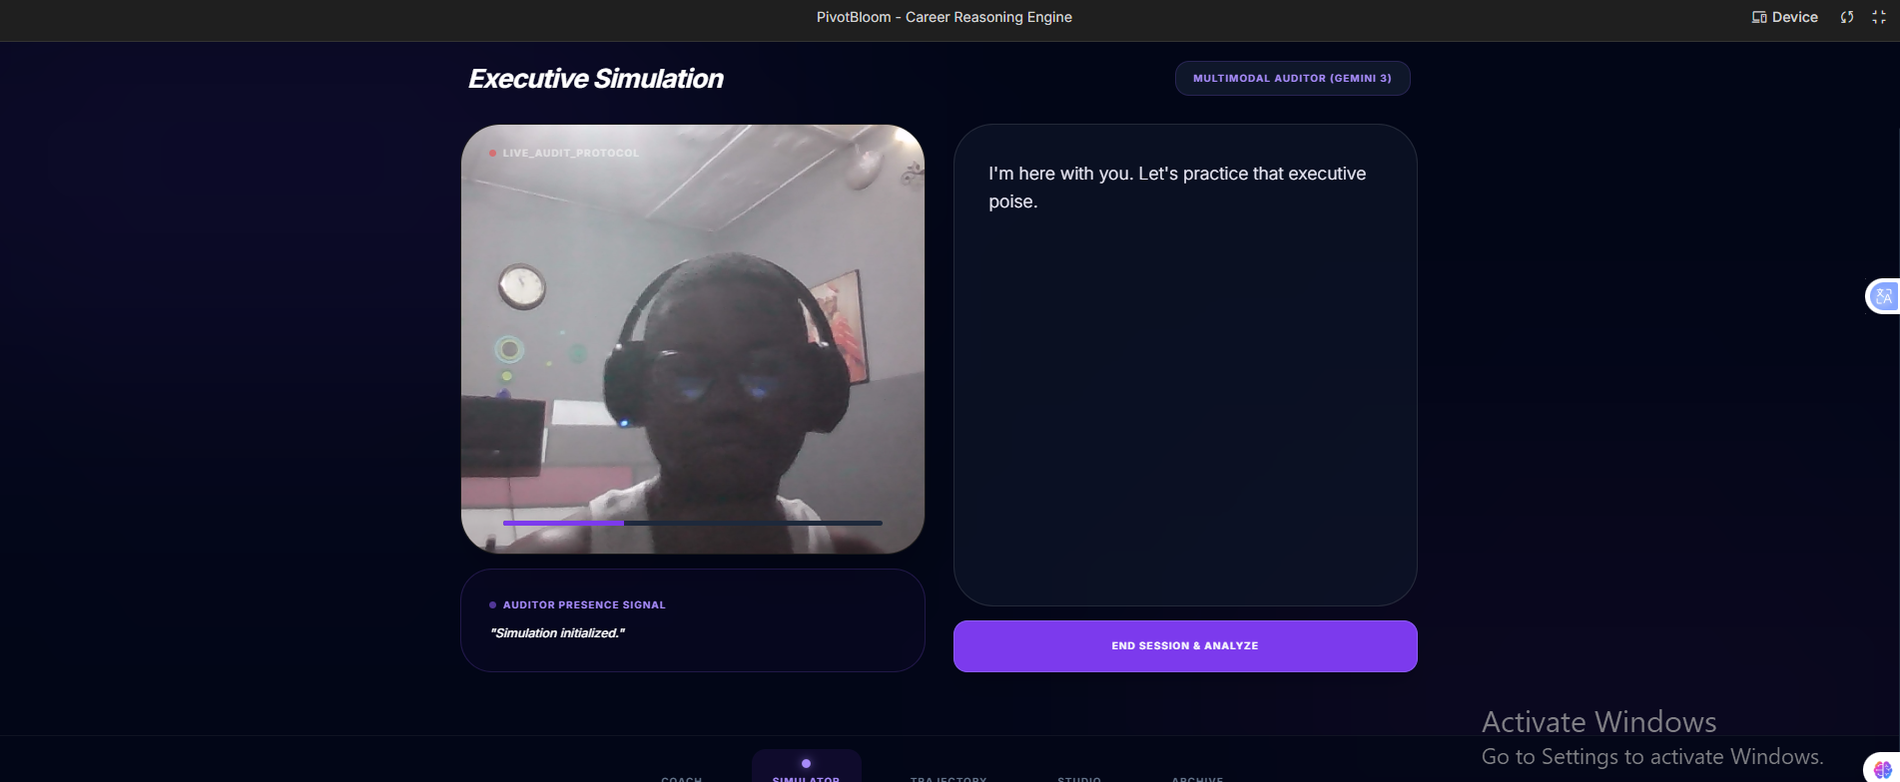Open the Trajectory tab

coord(949,777)
